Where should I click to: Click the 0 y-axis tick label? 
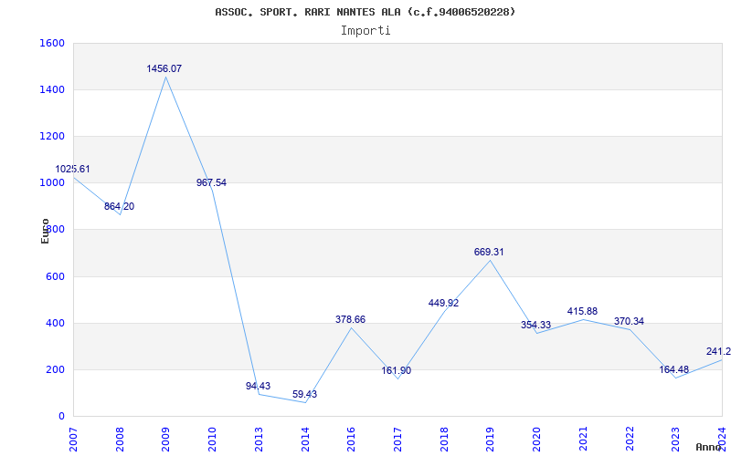click(x=61, y=416)
